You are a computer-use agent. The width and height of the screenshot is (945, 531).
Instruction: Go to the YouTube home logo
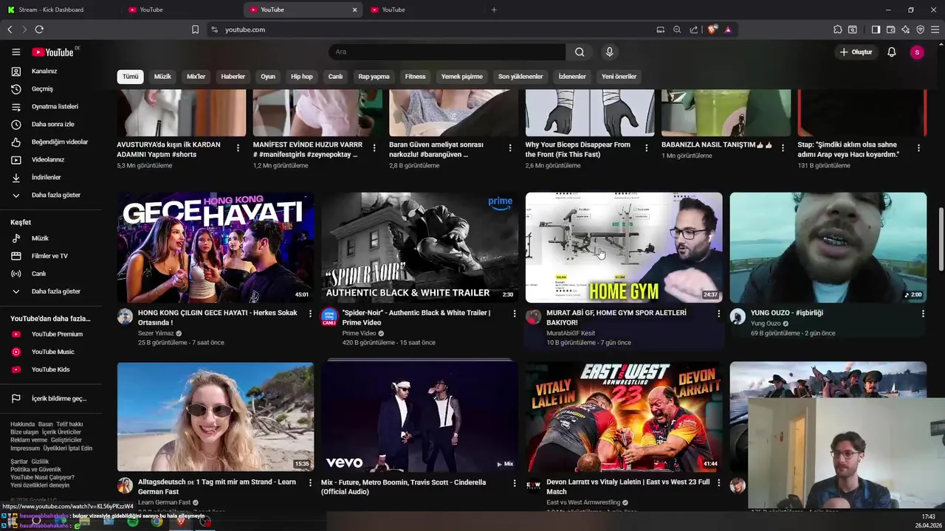(x=53, y=52)
